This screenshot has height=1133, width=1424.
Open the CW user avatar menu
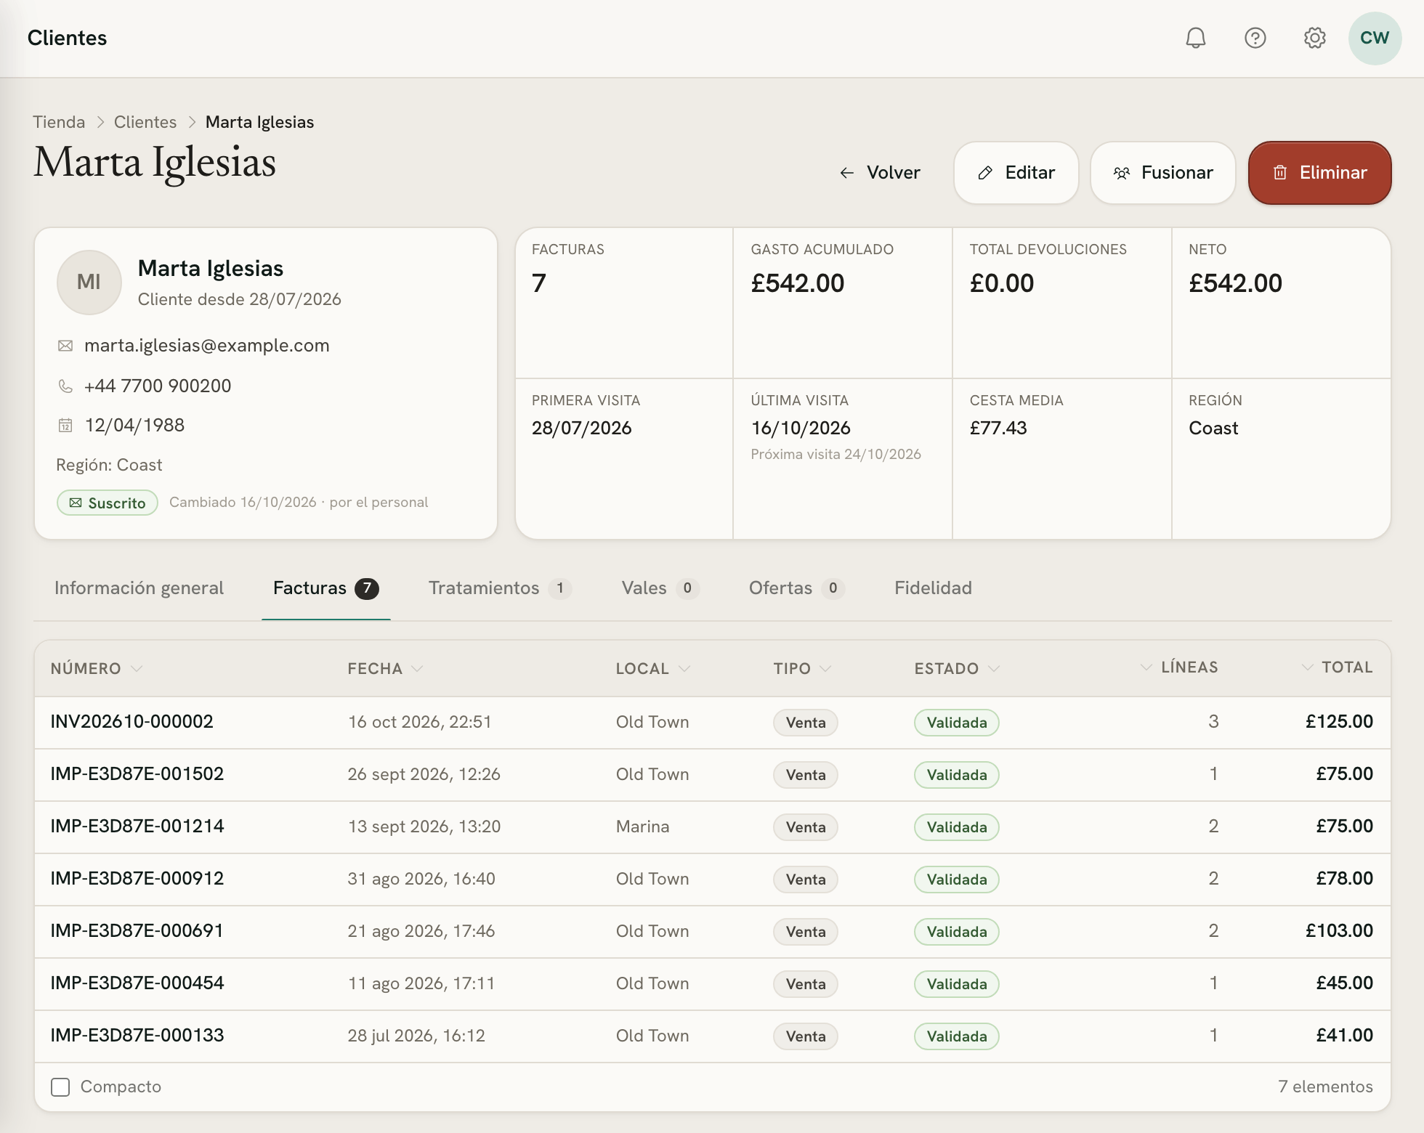point(1375,38)
